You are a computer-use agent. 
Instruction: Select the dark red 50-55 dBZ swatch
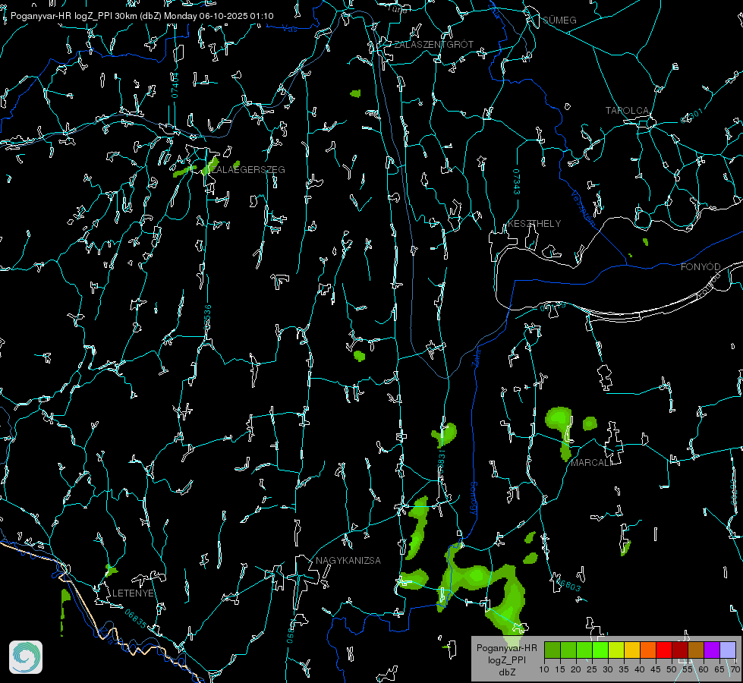(x=680, y=650)
